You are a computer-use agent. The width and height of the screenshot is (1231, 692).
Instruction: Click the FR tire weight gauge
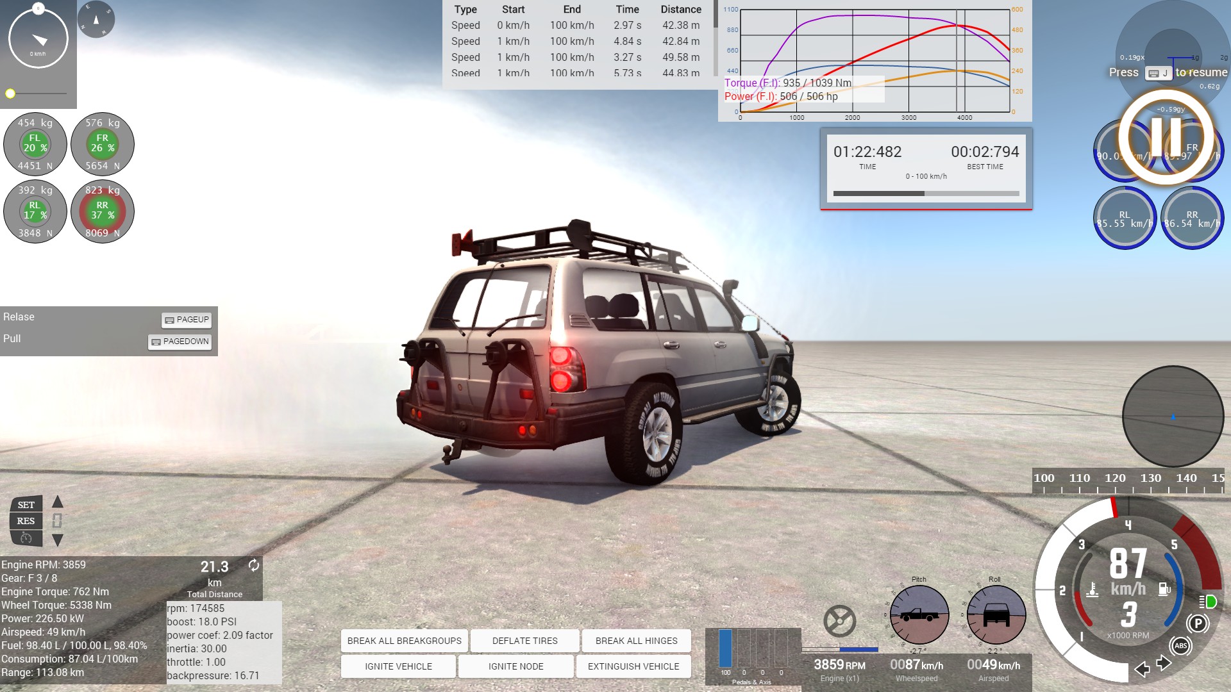click(x=103, y=144)
